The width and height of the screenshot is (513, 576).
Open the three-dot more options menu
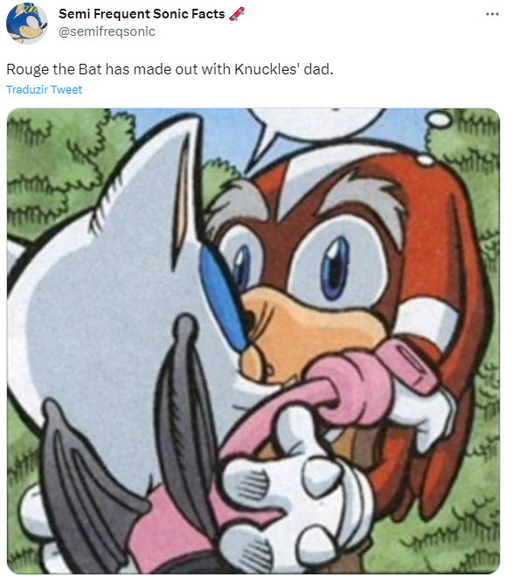coord(492,14)
